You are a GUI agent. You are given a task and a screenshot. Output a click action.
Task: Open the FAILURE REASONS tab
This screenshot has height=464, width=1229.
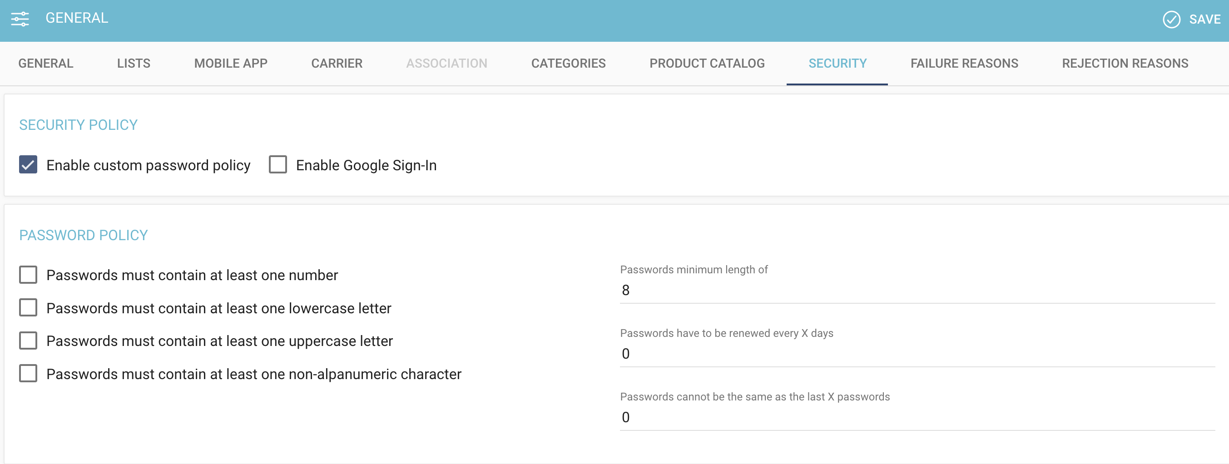point(964,64)
